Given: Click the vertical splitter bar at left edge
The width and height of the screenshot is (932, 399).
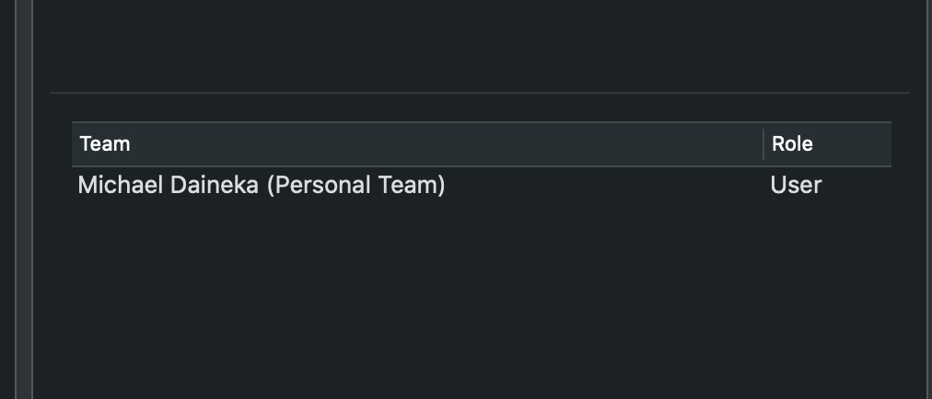Looking at the screenshot, I should click(x=24, y=199).
